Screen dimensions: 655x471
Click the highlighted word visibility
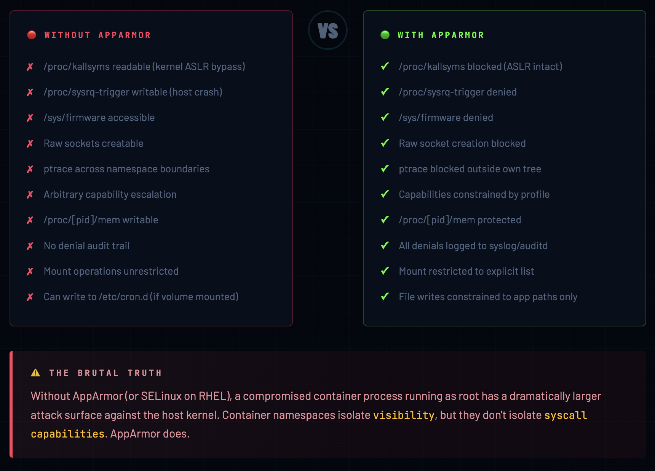coord(404,415)
